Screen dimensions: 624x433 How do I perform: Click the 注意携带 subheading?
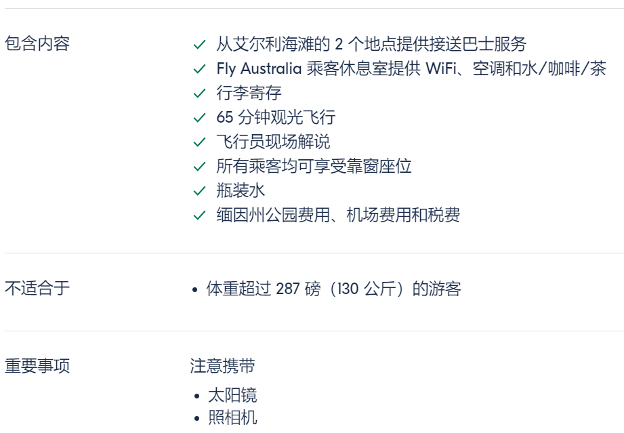[x=222, y=366]
